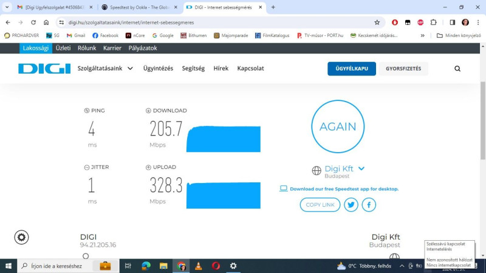Open the extensions puzzle menu
The width and height of the screenshot is (486, 273).
tap(433, 22)
